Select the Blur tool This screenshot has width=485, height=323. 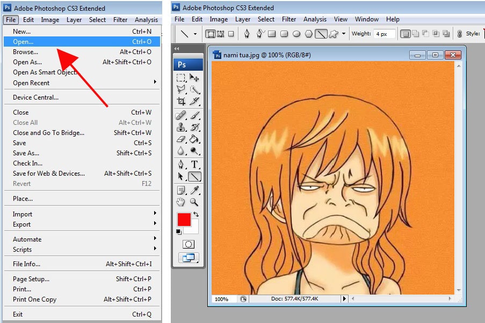pos(181,151)
